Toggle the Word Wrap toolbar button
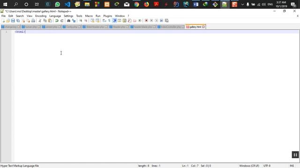Image resolution: width=300 pixels, height=168 pixels. pyautogui.click(x=104, y=21)
